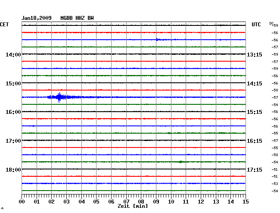
Task: Select the 16:00 CET time label
Action: (x=13, y=112)
